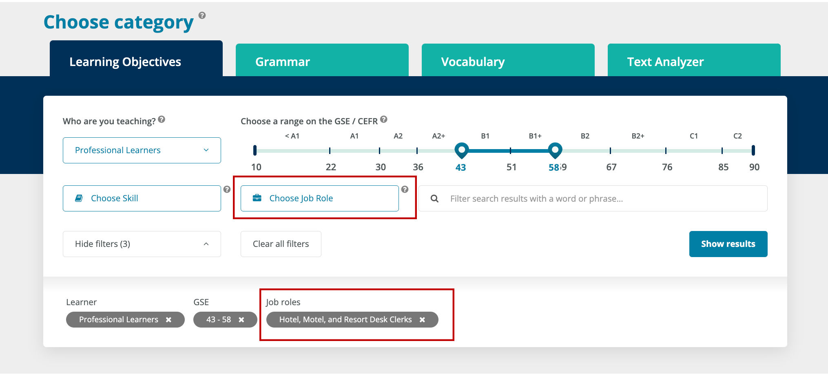Screen dimensions: 828x374
Task: Open the Professional Learners dropdown
Action: tap(142, 150)
